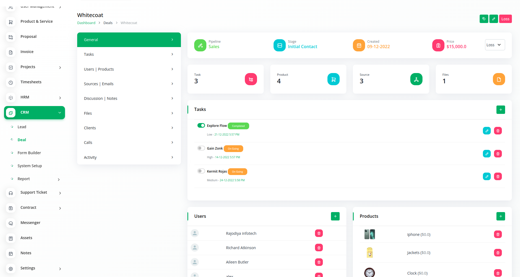Viewport: 520px width, 277px height.
Task: Open the Discussion | Notes section
Action: point(129,98)
